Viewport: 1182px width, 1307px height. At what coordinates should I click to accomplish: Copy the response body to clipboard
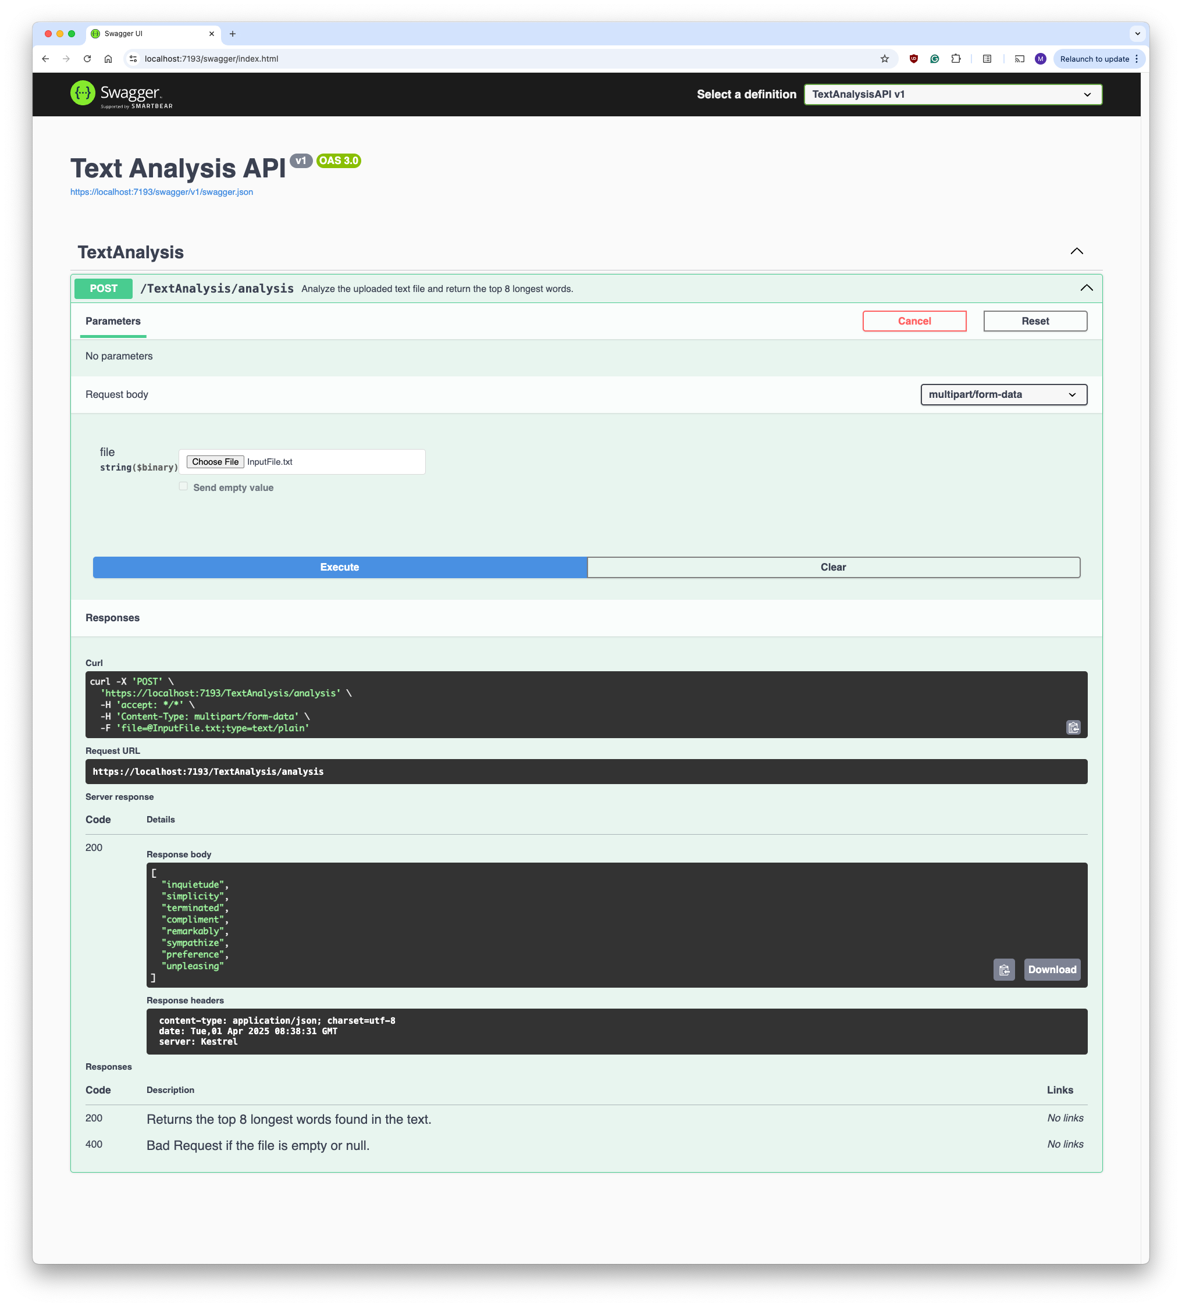(x=1003, y=970)
